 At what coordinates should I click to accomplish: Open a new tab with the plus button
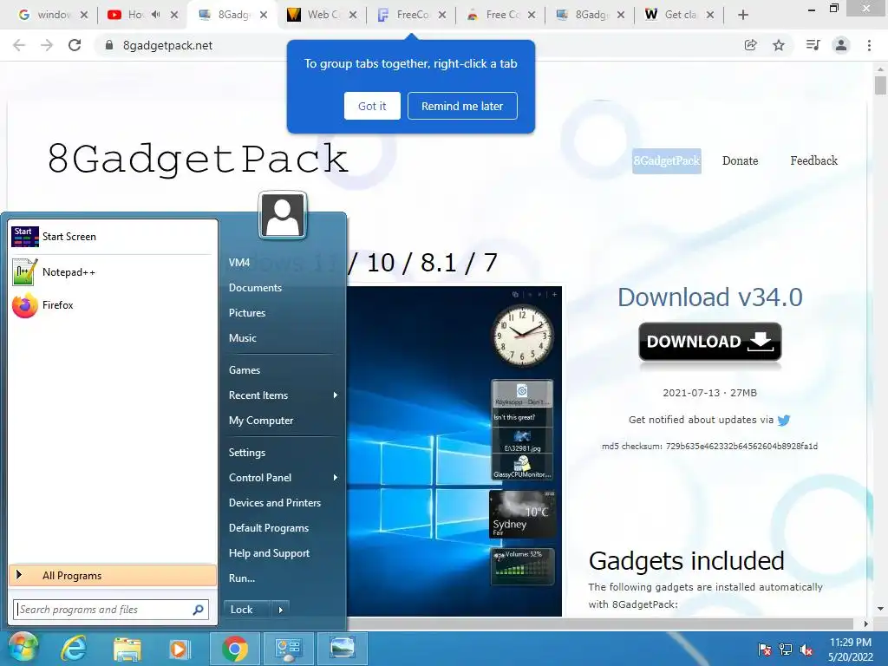743,15
